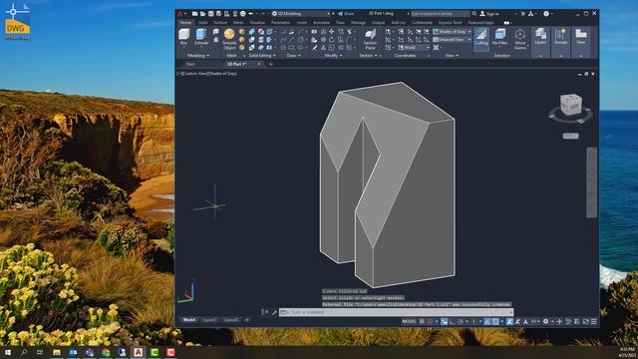Toggle the grid display in status bar
Viewport: 638px width, 359px height.
click(x=422, y=321)
